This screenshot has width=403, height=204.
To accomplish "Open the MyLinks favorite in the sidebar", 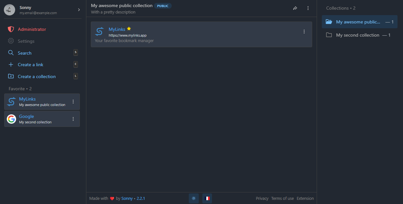I will coord(27,99).
